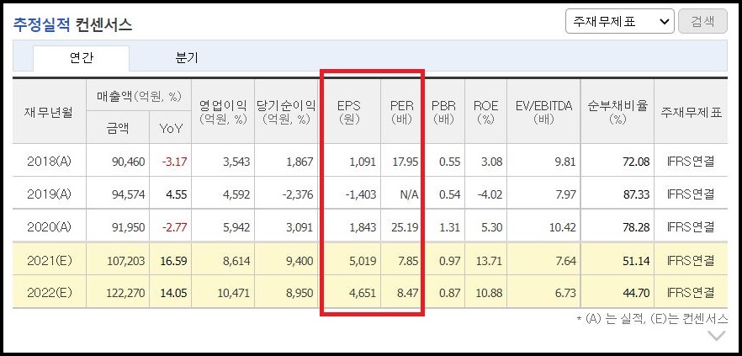Click EPS value 1,091
Screen dimensions: 742x356
coord(363,162)
